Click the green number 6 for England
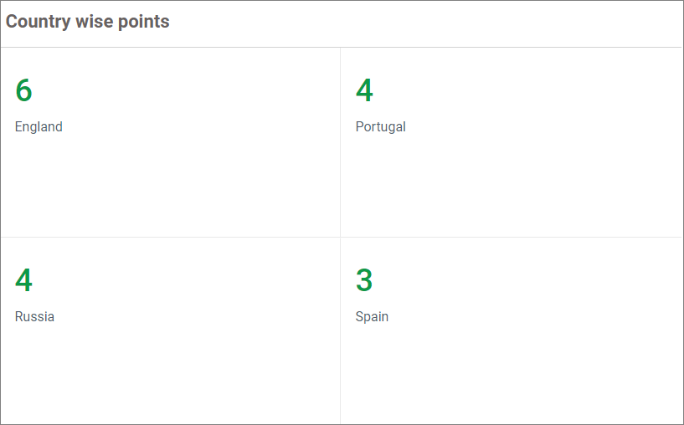 pyautogui.click(x=23, y=90)
